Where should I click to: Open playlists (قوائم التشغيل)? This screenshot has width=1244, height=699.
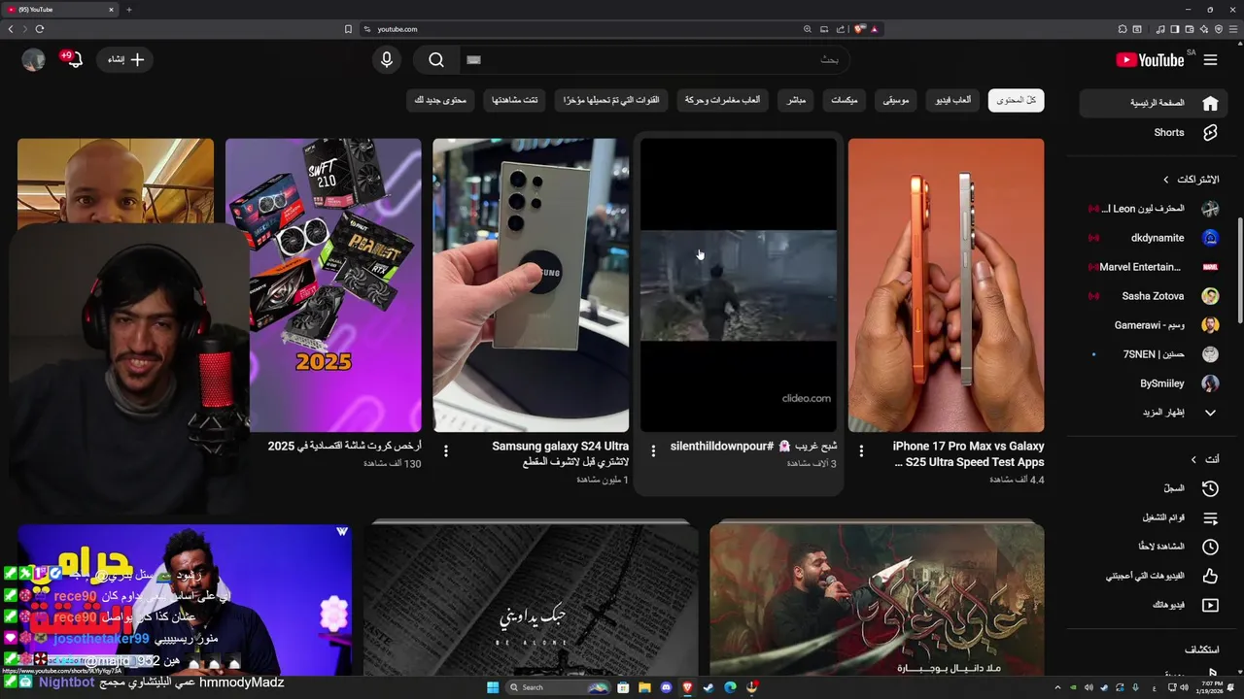[1154, 517]
